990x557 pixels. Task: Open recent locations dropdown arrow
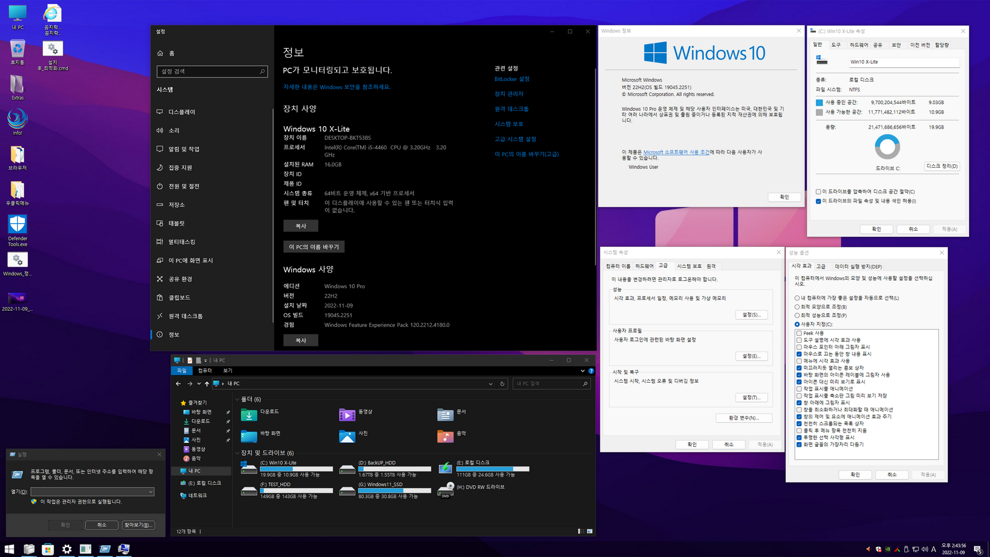point(199,384)
